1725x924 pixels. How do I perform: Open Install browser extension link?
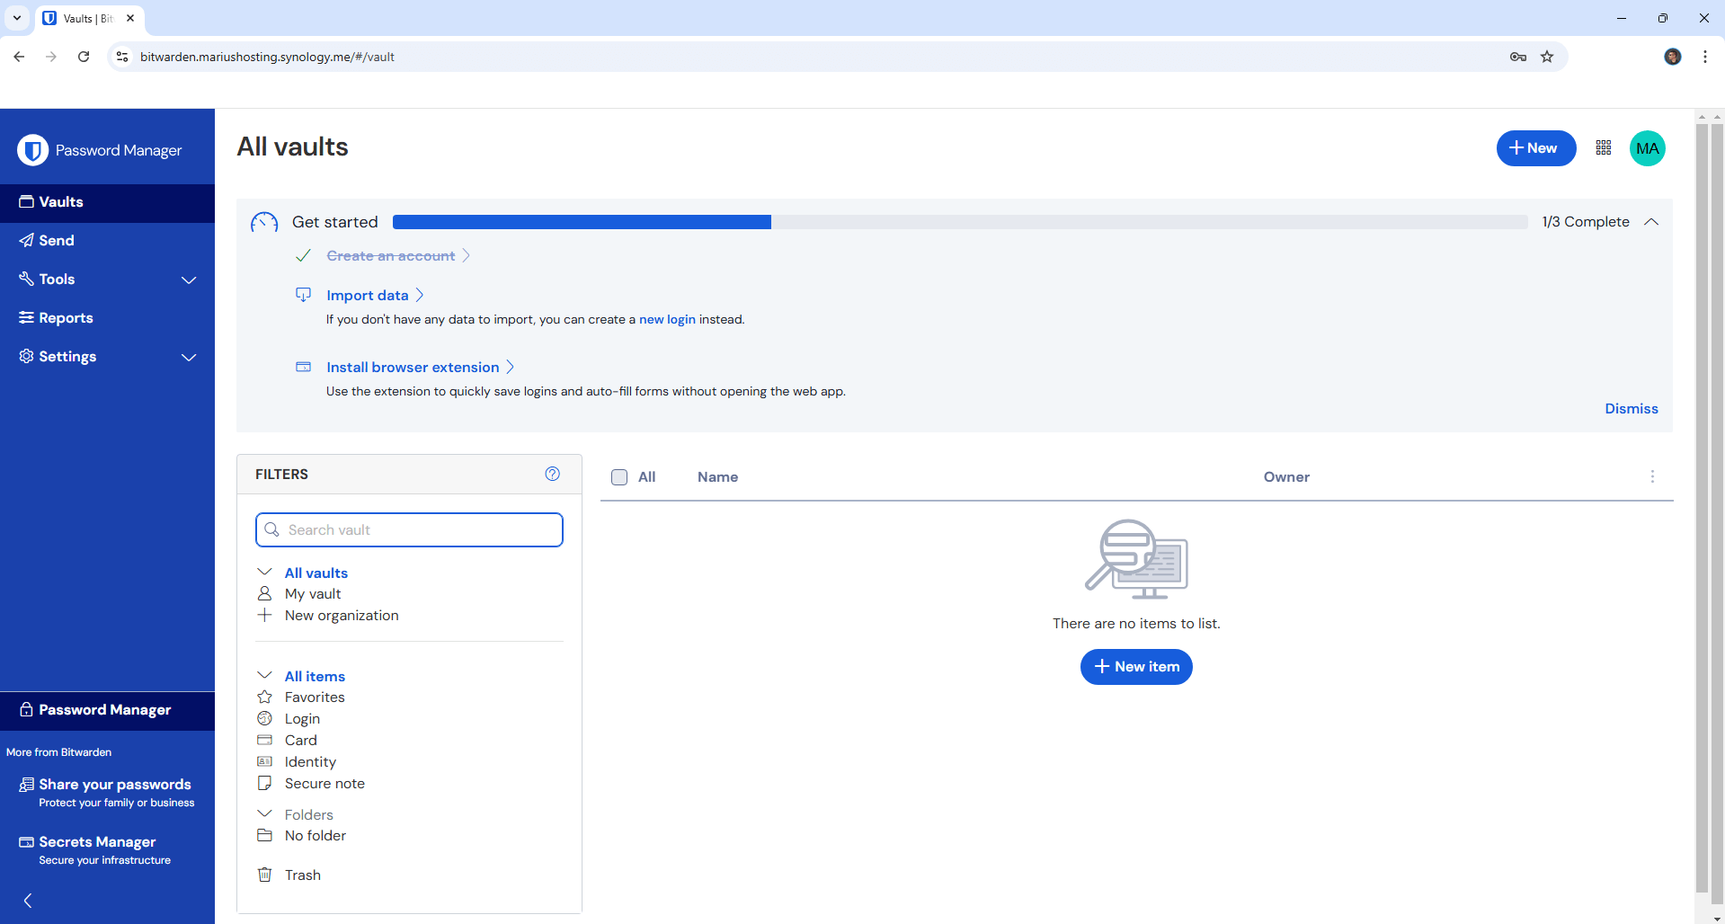coord(420,367)
